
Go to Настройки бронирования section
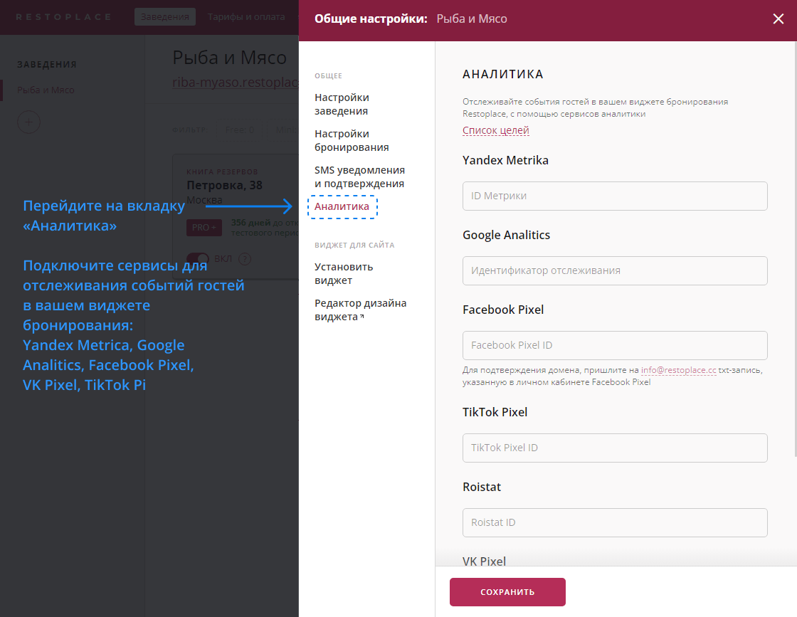(352, 140)
